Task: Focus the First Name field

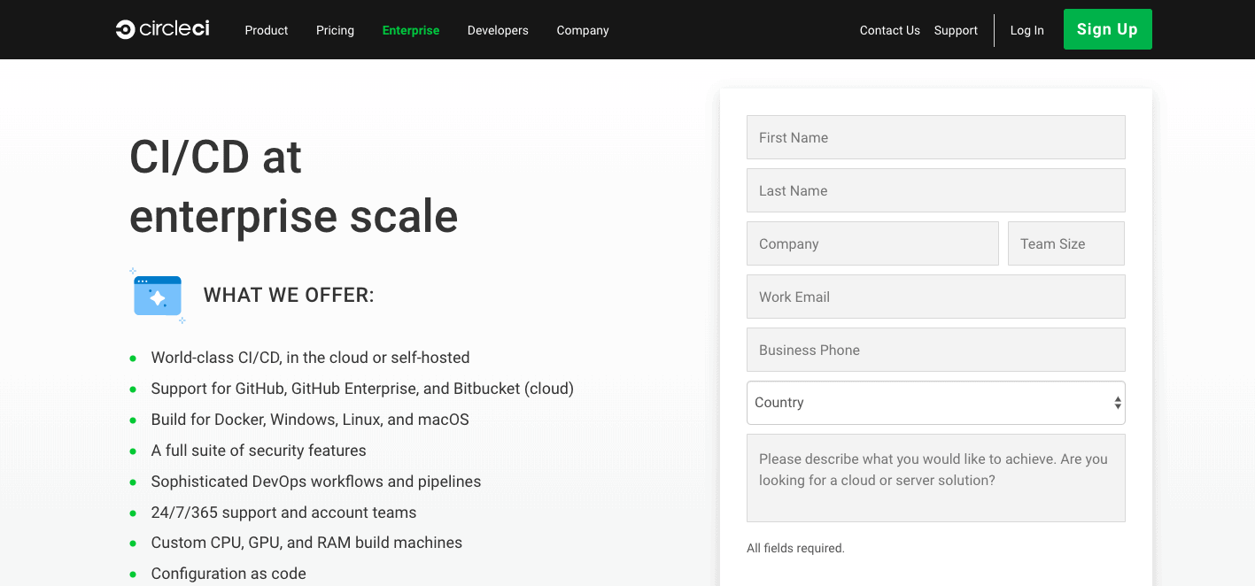Action: 936,137
